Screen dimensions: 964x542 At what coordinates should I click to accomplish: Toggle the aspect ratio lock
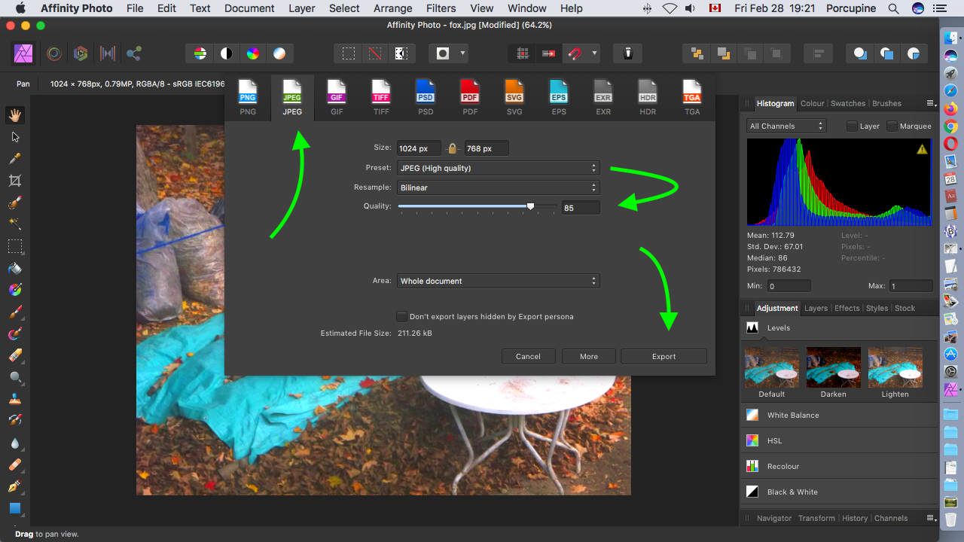pos(453,148)
